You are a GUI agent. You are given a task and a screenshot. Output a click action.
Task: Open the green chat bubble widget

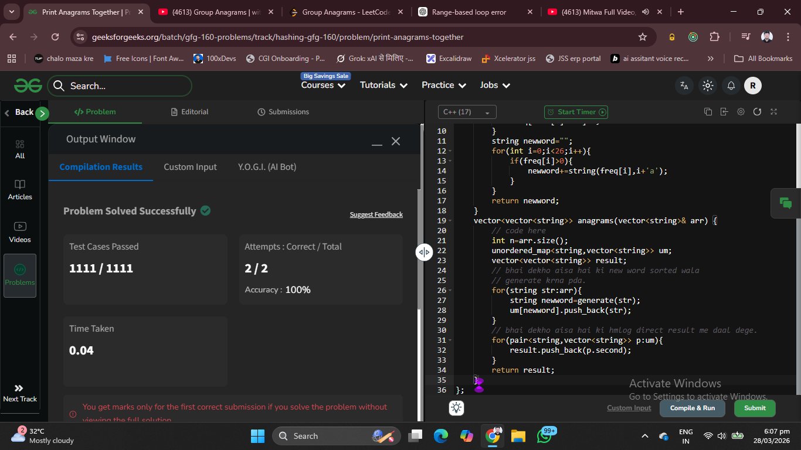[785, 203]
